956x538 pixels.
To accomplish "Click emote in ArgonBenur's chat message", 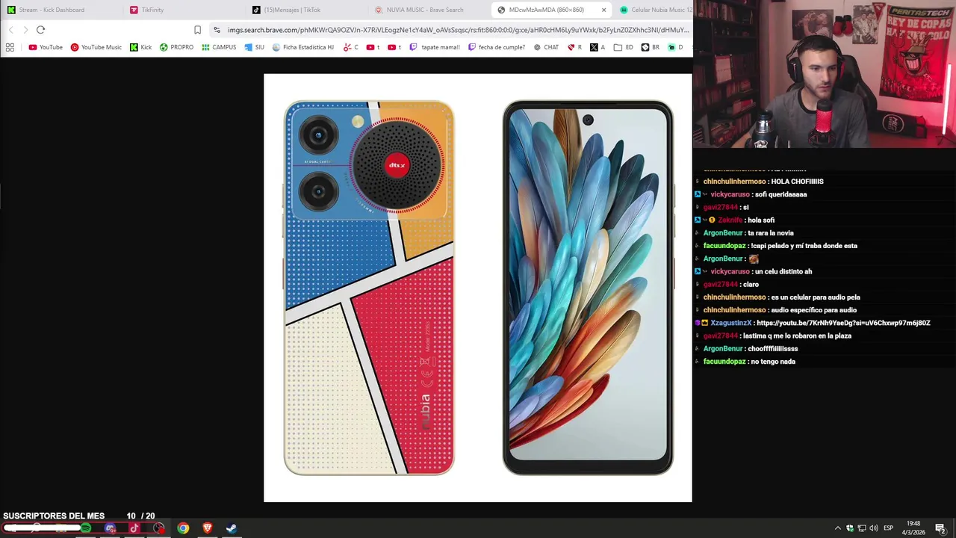I will [x=754, y=259].
